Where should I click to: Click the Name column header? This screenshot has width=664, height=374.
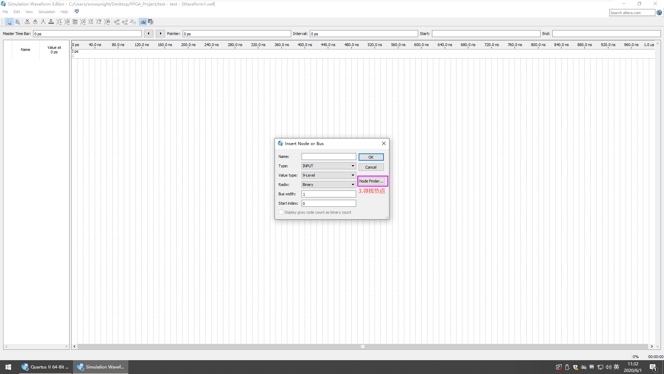tap(25, 50)
